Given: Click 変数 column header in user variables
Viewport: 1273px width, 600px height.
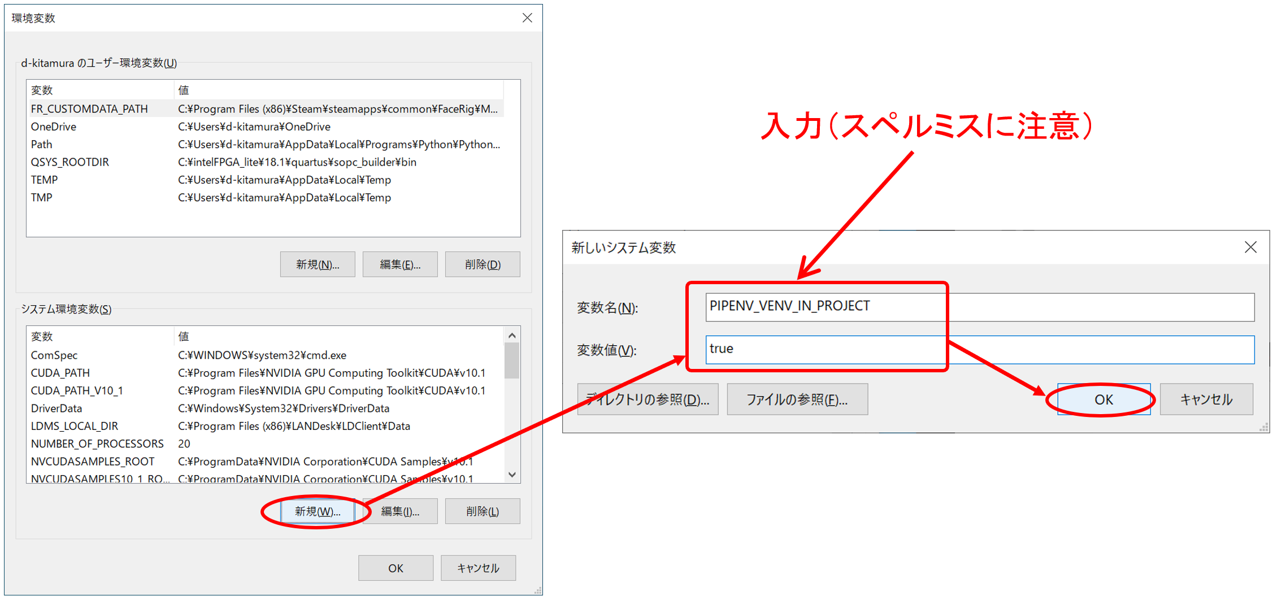Looking at the screenshot, I should pyautogui.click(x=101, y=90).
